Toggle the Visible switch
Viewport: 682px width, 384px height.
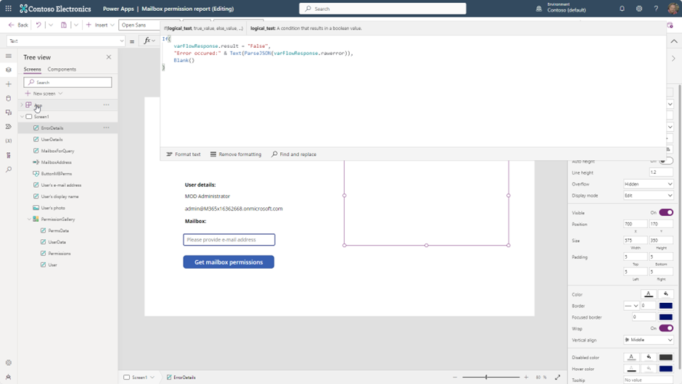[x=666, y=212]
